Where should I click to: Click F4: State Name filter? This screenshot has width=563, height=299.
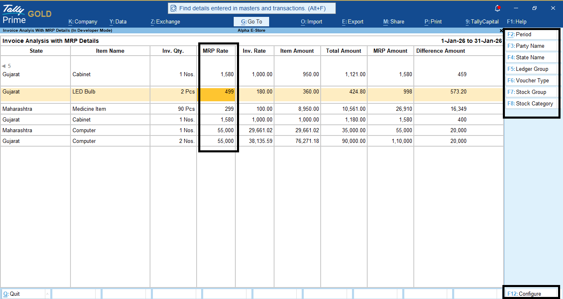coord(532,58)
